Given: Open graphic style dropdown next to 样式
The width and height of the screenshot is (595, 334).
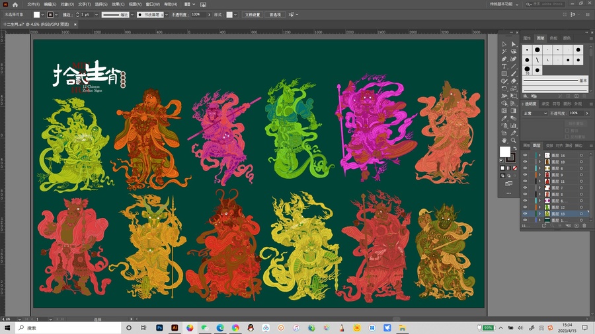Looking at the screenshot, I should click(235, 15).
